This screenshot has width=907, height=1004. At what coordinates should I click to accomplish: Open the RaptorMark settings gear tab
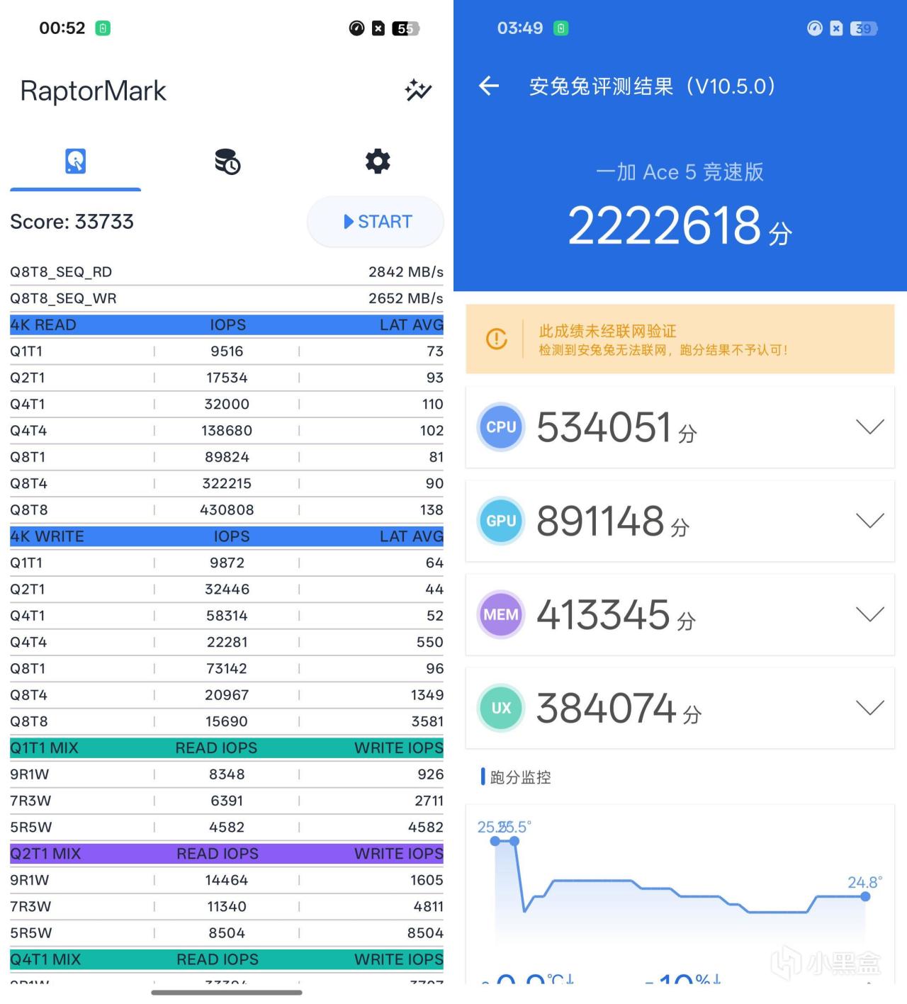[x=378, y=161]
